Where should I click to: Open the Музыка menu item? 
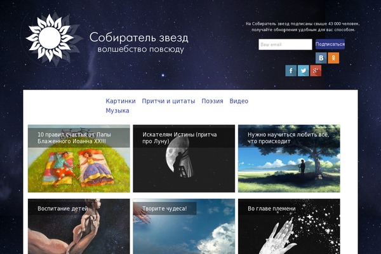117,110
